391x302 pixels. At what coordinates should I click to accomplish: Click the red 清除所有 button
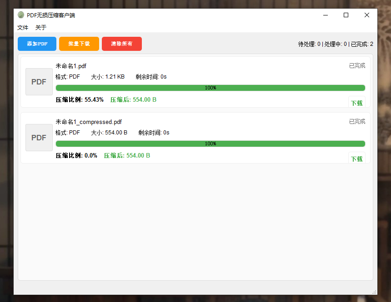(x=122, y=44)
